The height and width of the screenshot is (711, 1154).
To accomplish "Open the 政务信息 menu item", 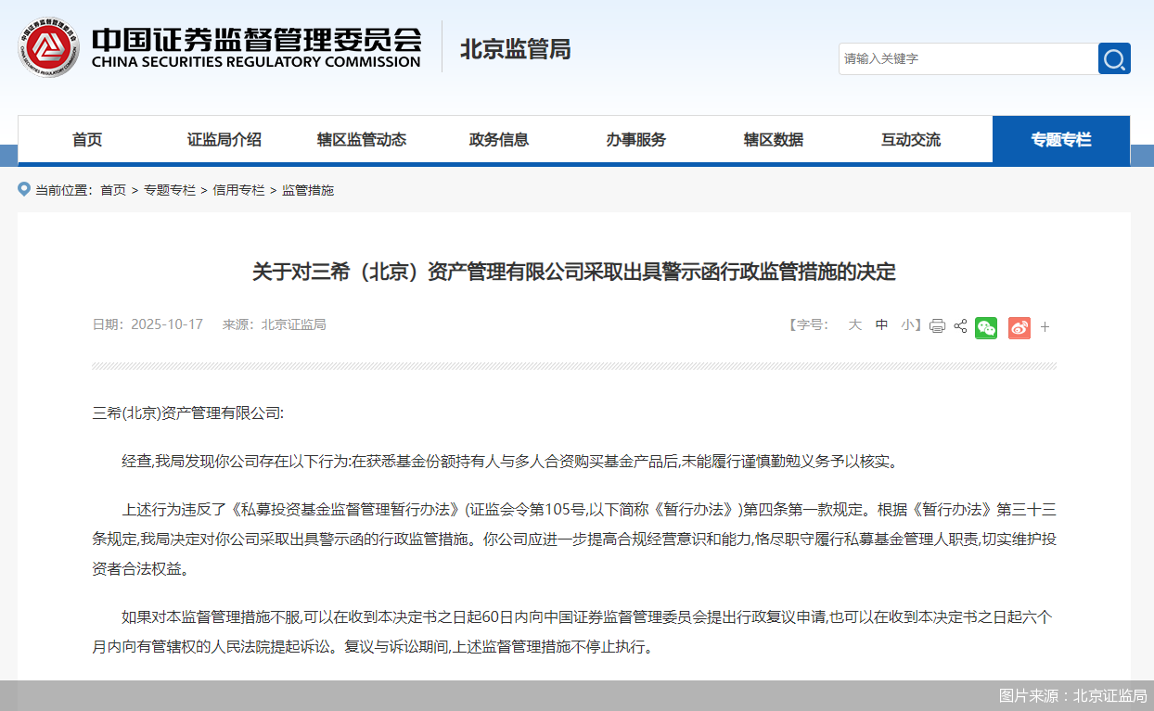I will pyautogui.click(x=498, y=139).
